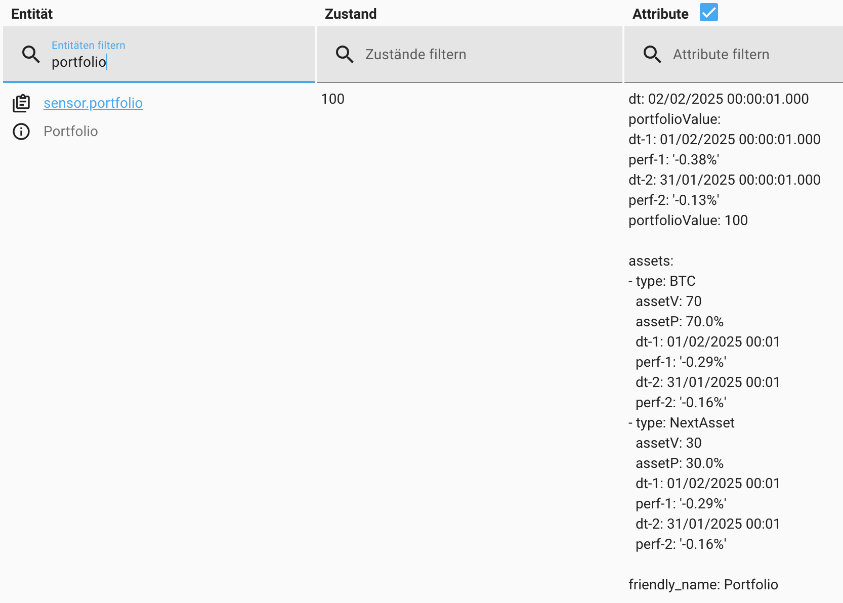Screen dimensions: 843x603
Task: Click the Zustand column header
Action: (351, 14)
